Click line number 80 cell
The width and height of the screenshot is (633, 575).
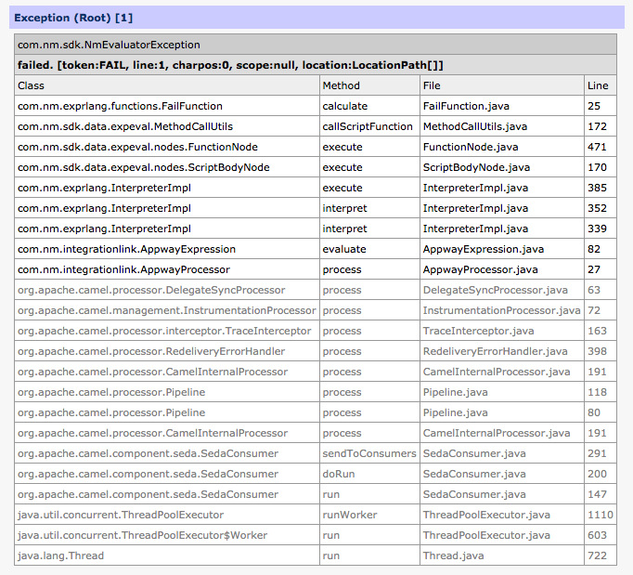click(601, 412)
